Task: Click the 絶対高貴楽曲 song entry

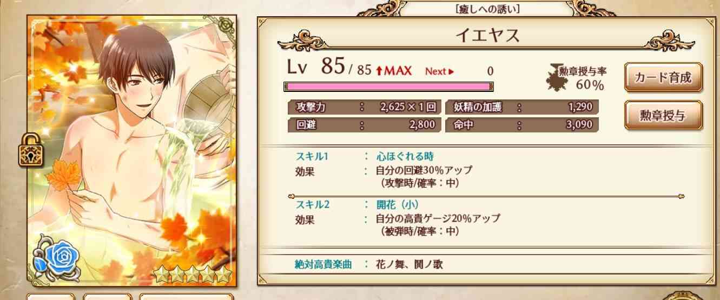Action: 404,264
